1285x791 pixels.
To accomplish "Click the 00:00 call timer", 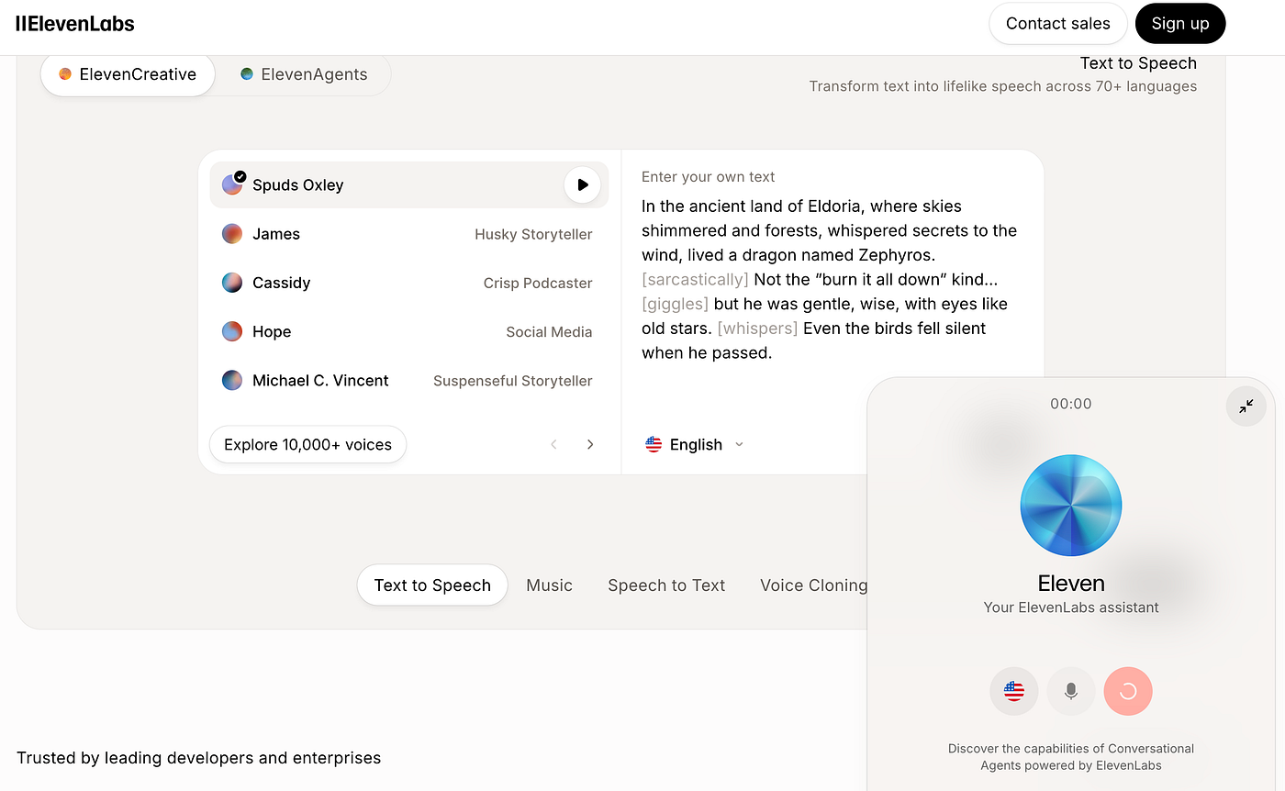I will coord(1071,404).
